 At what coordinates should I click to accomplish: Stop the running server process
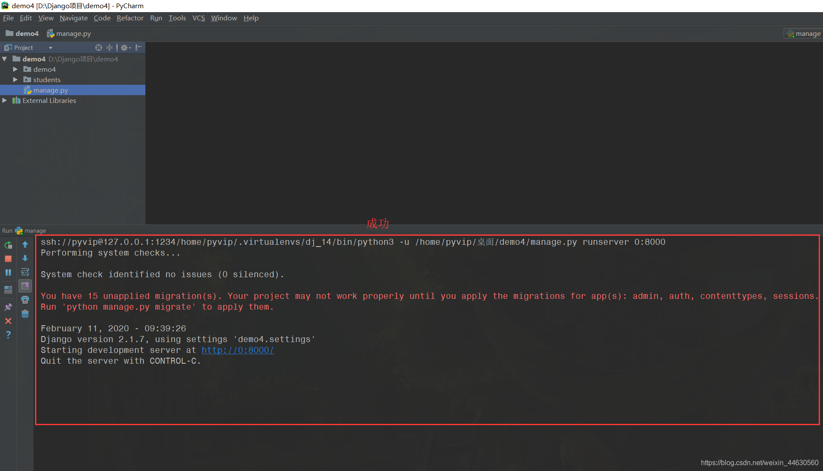(8, 259)
